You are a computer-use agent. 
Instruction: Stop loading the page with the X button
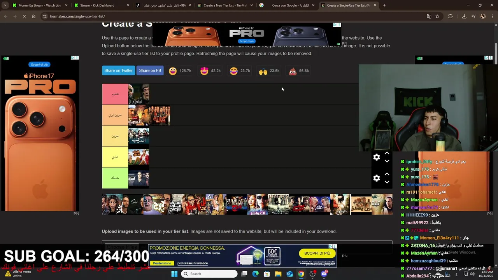coord(24,16)
